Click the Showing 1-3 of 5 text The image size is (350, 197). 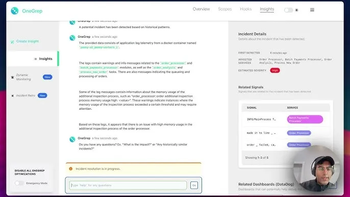coord(257,158)
